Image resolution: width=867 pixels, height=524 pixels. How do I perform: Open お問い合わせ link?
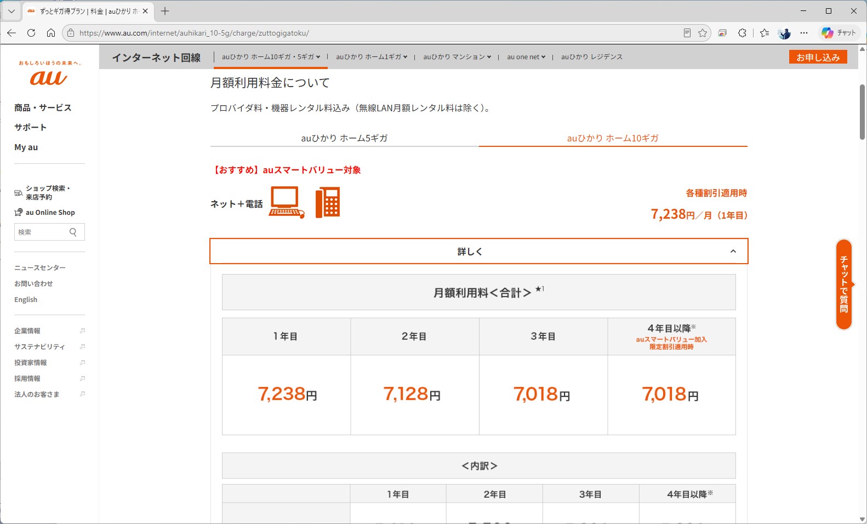tap(33, 283)
